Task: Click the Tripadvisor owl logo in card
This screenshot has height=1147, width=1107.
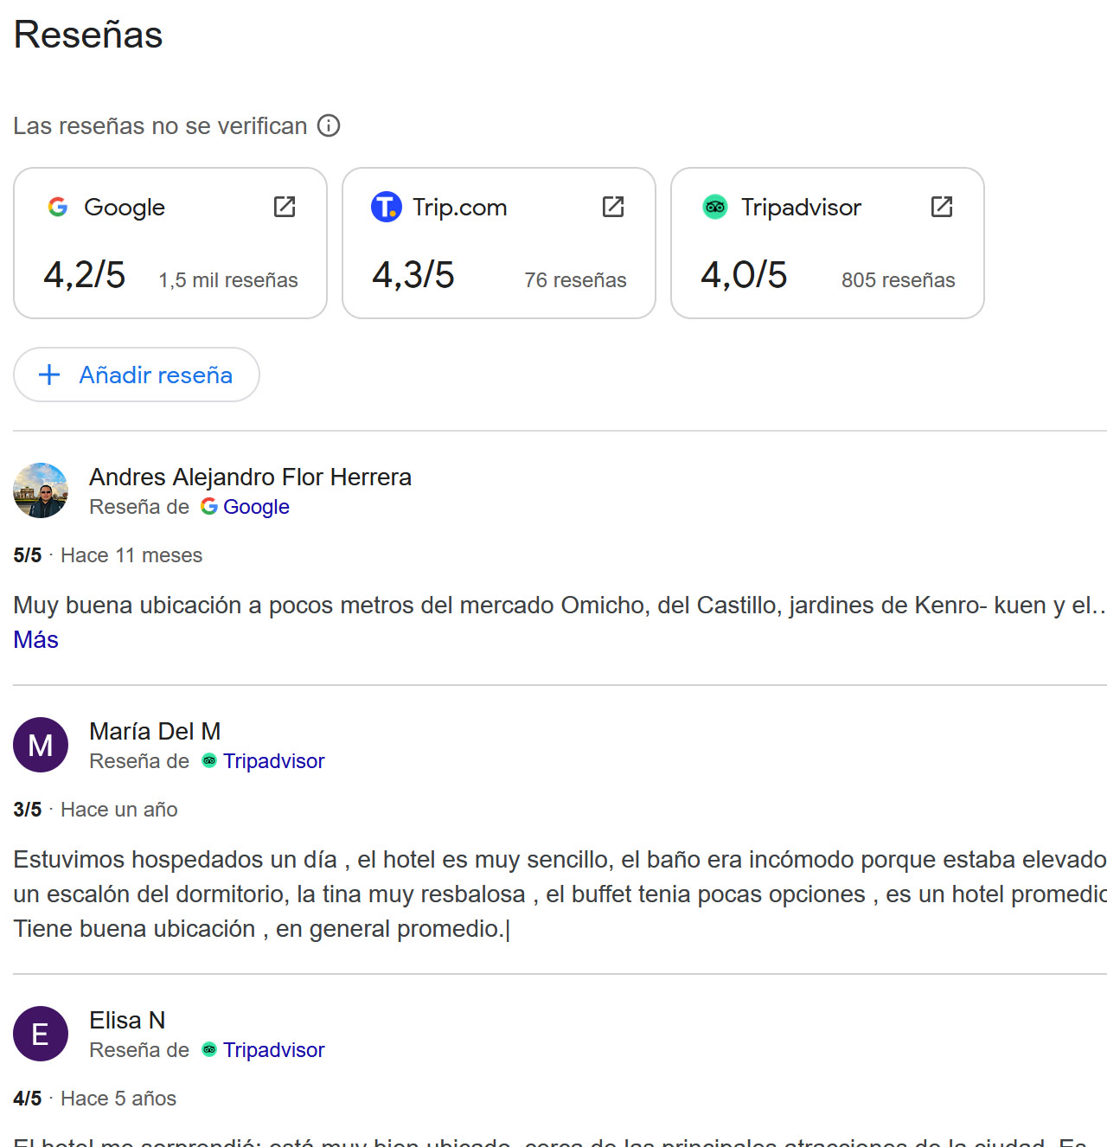Action: [715, 208]
